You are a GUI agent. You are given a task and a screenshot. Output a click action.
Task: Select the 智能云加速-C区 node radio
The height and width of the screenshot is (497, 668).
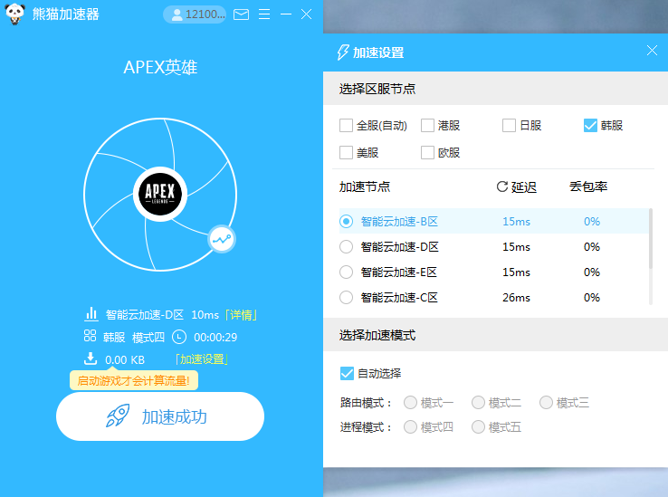pyautogui.click(x=346, y=297)
